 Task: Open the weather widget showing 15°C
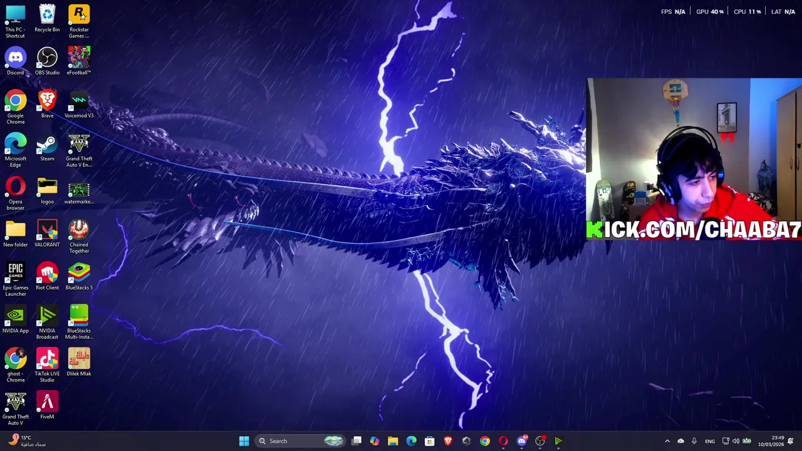pyautogui.click(x=26, y=441)
